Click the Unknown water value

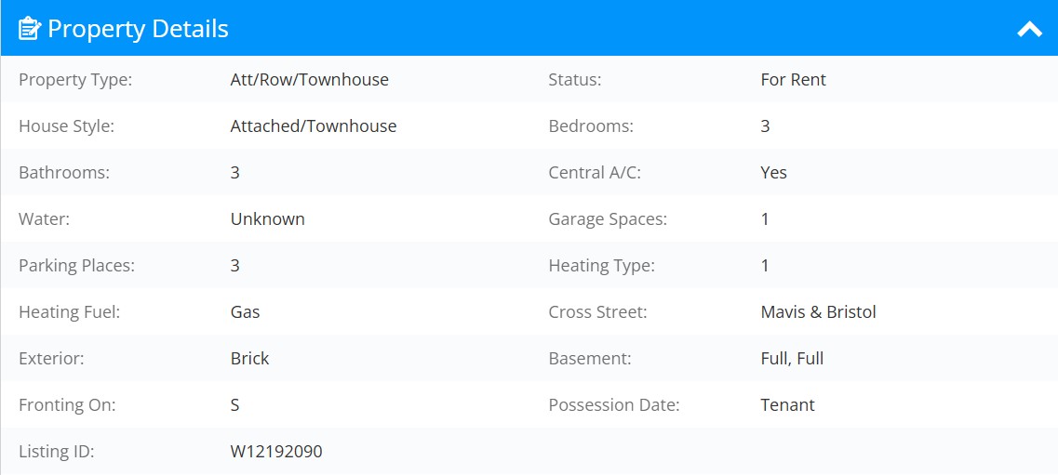tap(268, 219)
